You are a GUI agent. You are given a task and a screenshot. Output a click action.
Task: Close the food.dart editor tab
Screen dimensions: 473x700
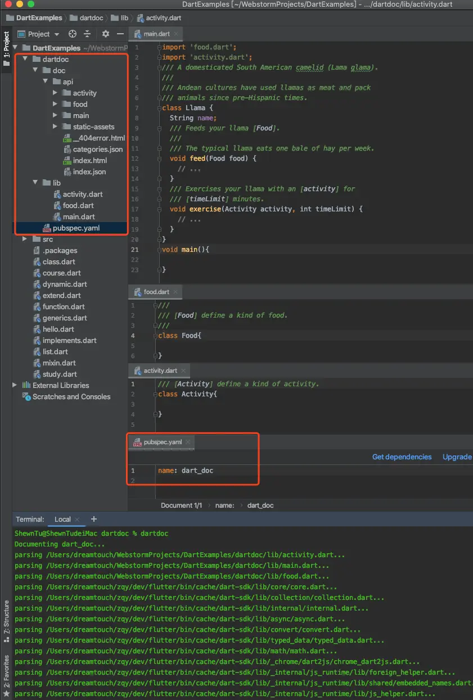(175, 292)
